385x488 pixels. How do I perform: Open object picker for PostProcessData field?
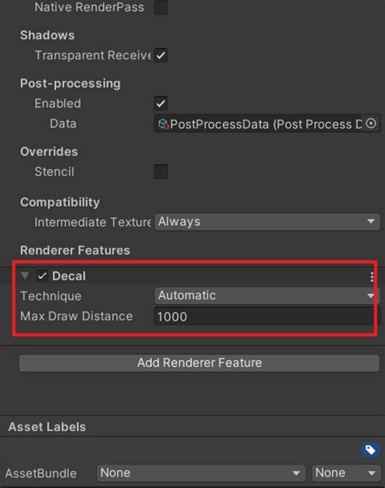pos(371,124)
